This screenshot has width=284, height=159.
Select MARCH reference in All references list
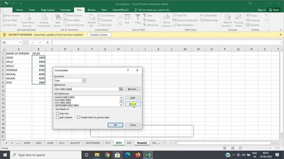(65, 97)
